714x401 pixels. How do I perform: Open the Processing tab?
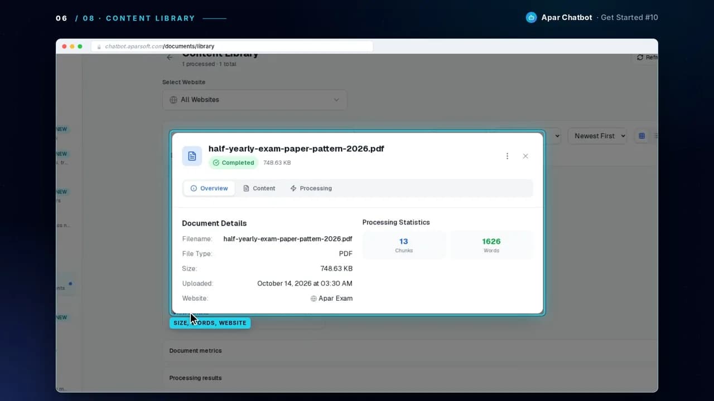[311, 188]
